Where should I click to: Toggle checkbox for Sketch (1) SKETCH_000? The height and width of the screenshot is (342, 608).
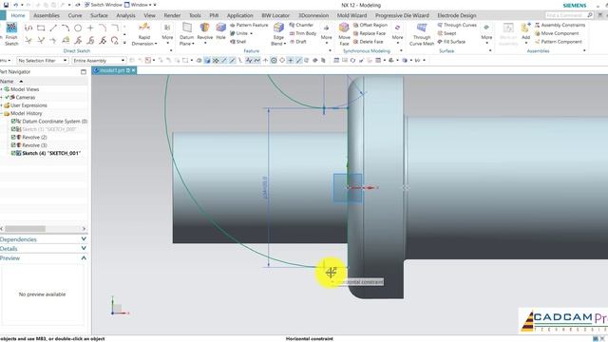click(13, 129)
